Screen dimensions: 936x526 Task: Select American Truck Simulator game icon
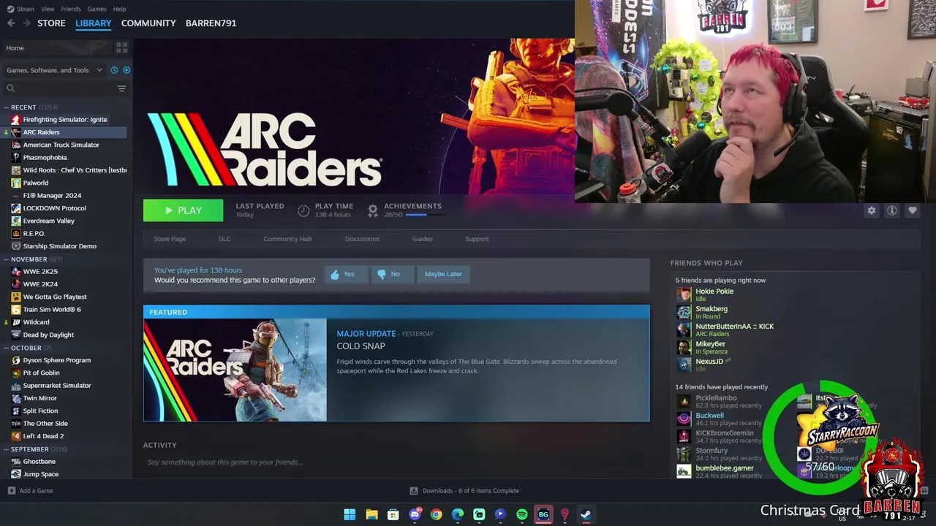pyautogui.click(x=16, y=145)
